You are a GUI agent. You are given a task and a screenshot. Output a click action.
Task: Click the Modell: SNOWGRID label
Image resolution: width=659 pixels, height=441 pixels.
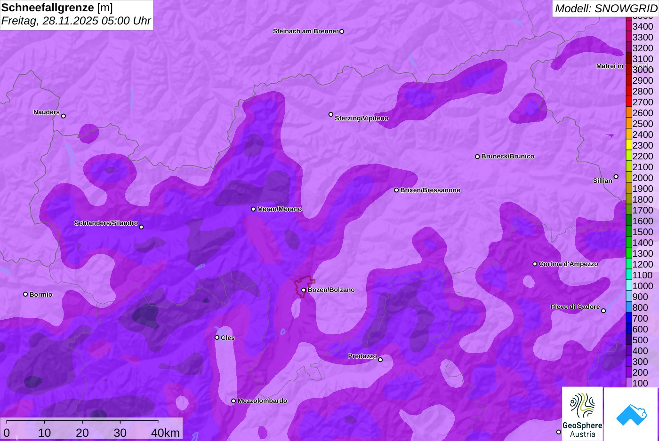tap(606, 8)
